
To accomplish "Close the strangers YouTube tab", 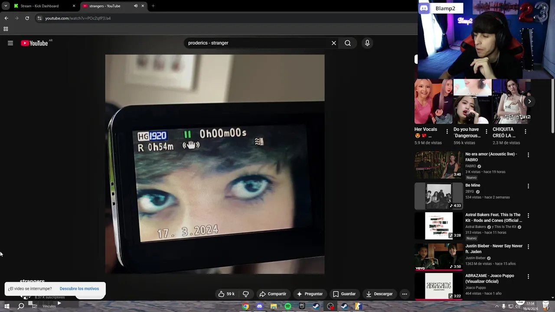I will (143, 6).
